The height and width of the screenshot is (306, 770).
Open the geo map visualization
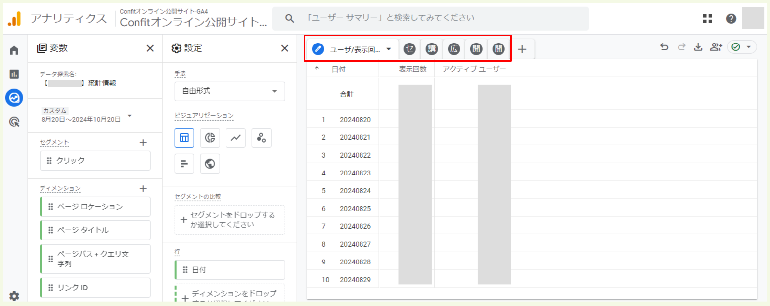(210, 163)
